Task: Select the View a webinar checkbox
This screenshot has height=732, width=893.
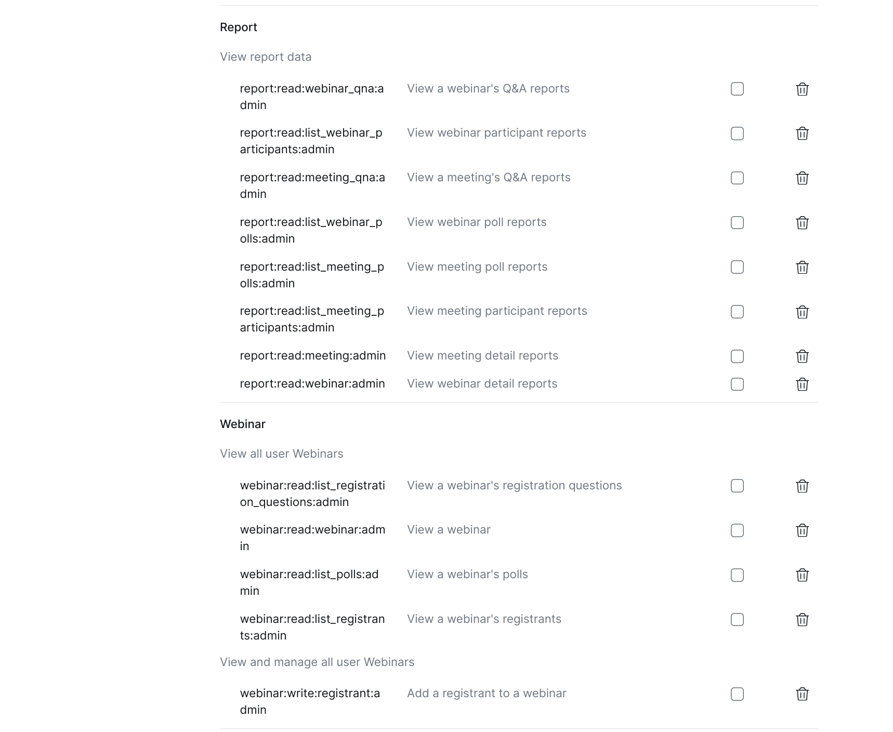Action: 737,530
